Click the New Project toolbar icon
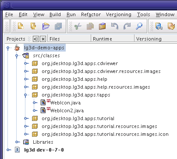The width and height of the screenshot is (177, 159). (x=34, y=26)
